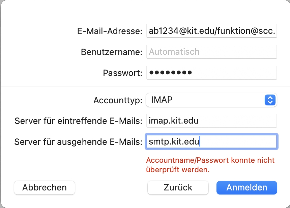Screen dimensions: 290x208
Task: Select the imap.kit.edu incoming server field
Action: 211,121
